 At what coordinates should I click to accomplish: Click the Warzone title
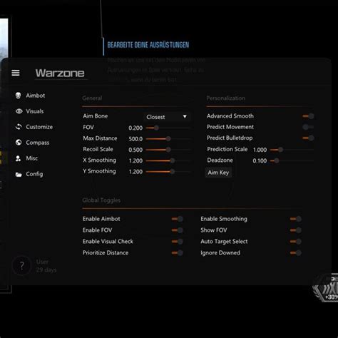tap(60, 73)
